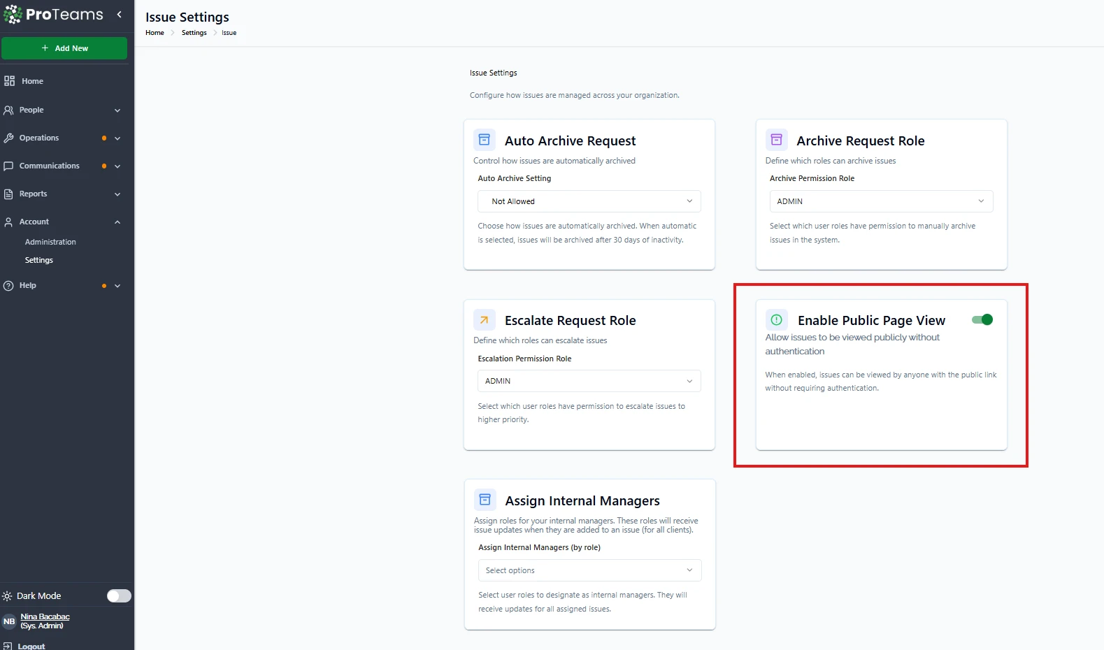Click Logout in the sidebar
Screen dimensions: 1104x650
coord(31,646)
